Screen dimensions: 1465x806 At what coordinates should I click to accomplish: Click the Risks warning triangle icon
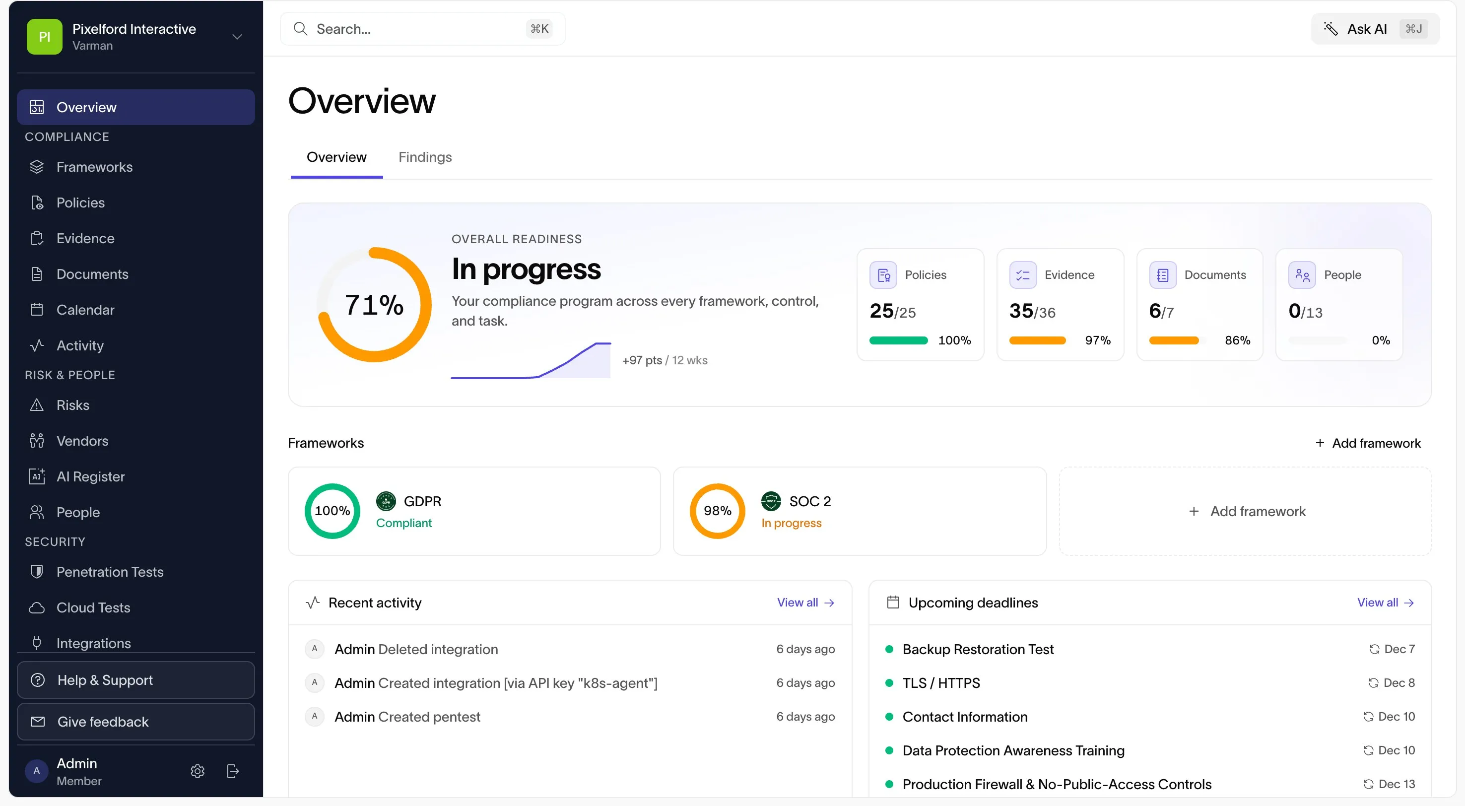(36, 405)
